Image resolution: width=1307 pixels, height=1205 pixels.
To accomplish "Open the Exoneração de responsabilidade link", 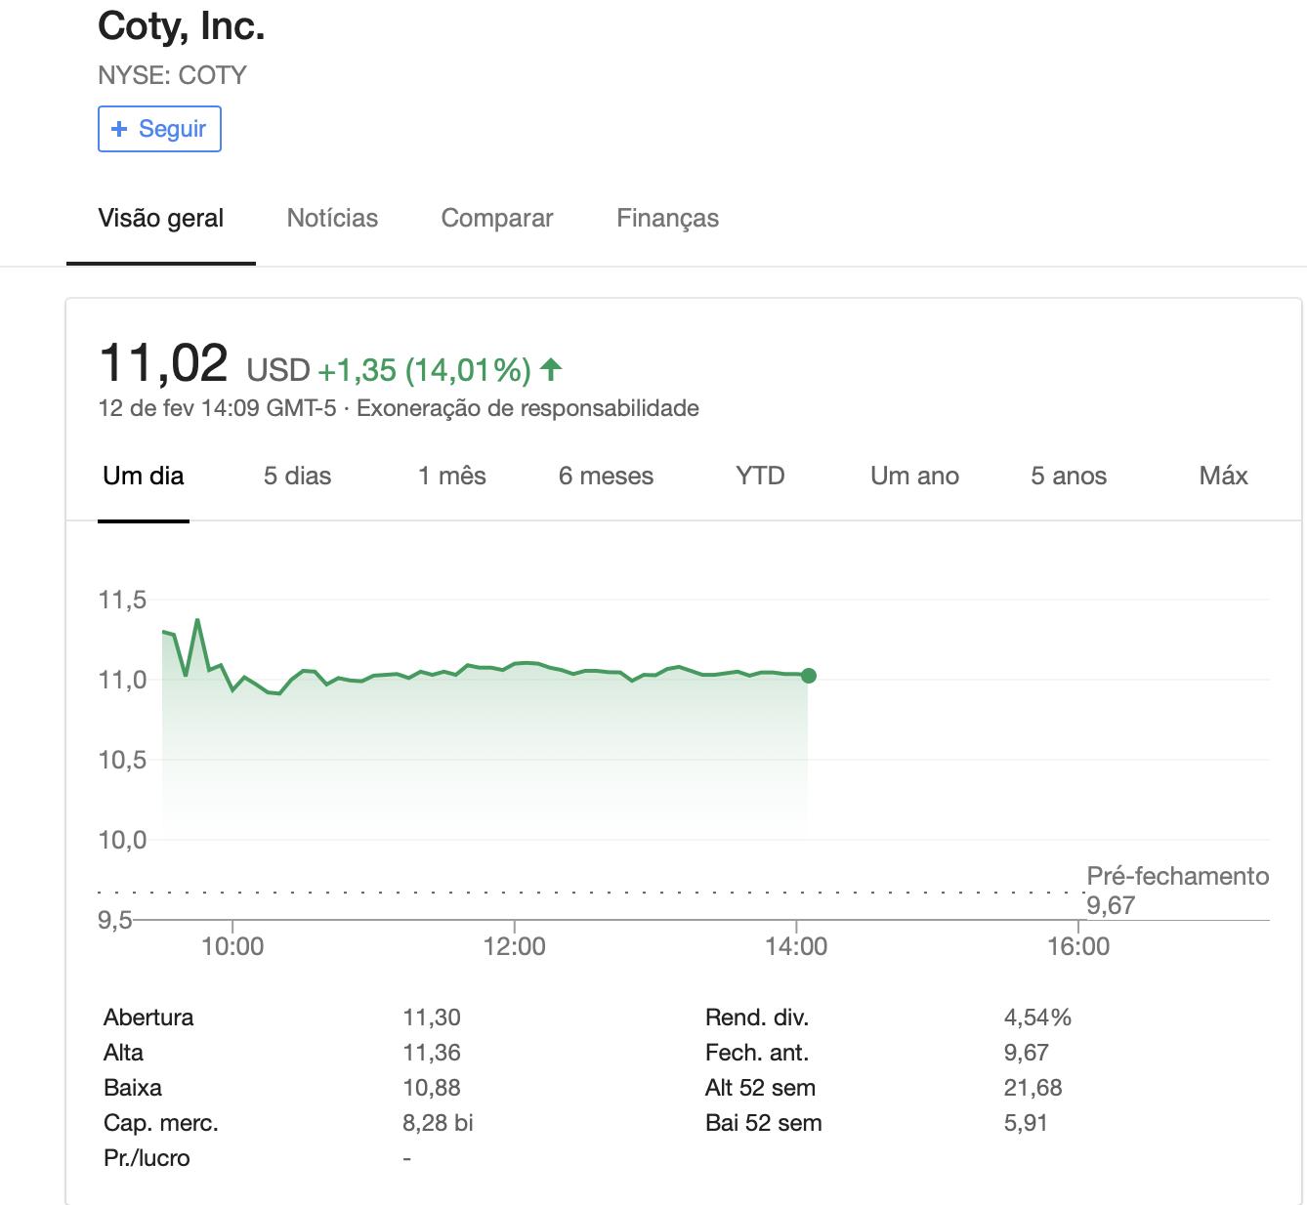I will pyautogui.click(x=527, y=408).
